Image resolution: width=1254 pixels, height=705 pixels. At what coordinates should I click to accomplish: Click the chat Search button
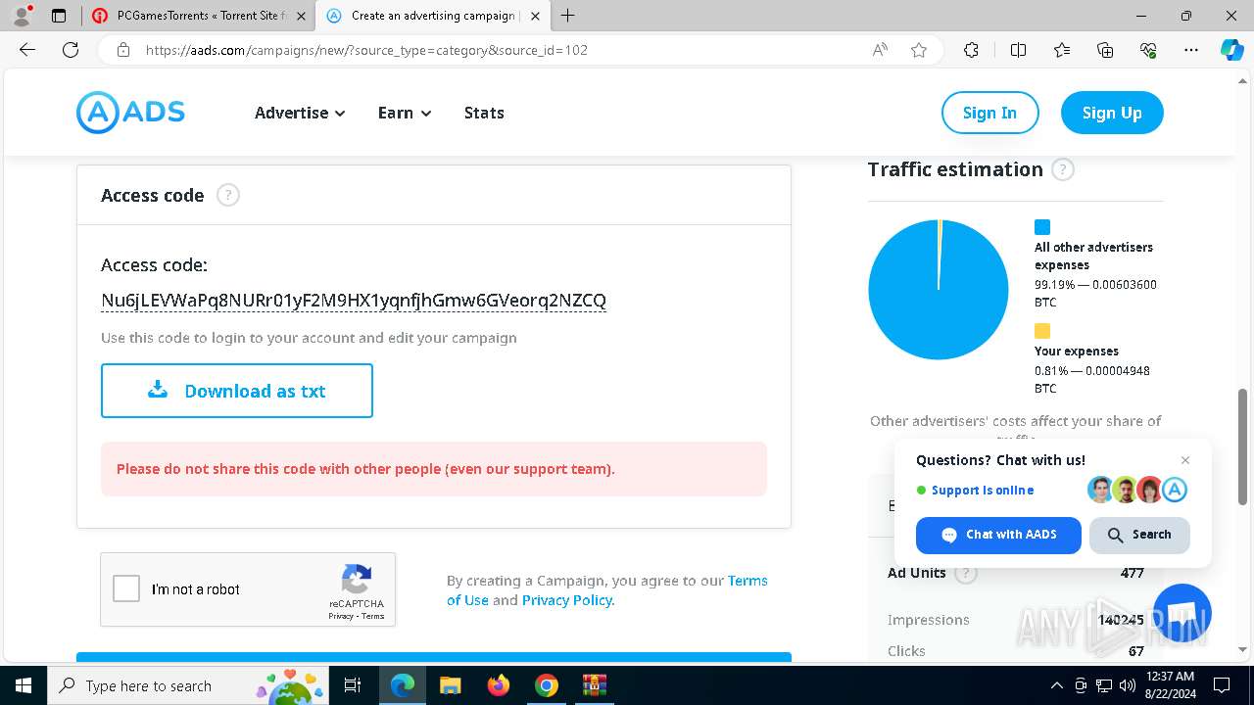[1139, 535]
